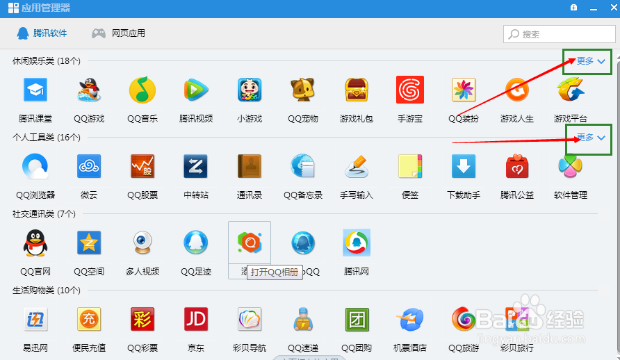This screenshot has width=620, height=360.
Task: Open QQ音乐 music app
Action: [x=142, y=90]
